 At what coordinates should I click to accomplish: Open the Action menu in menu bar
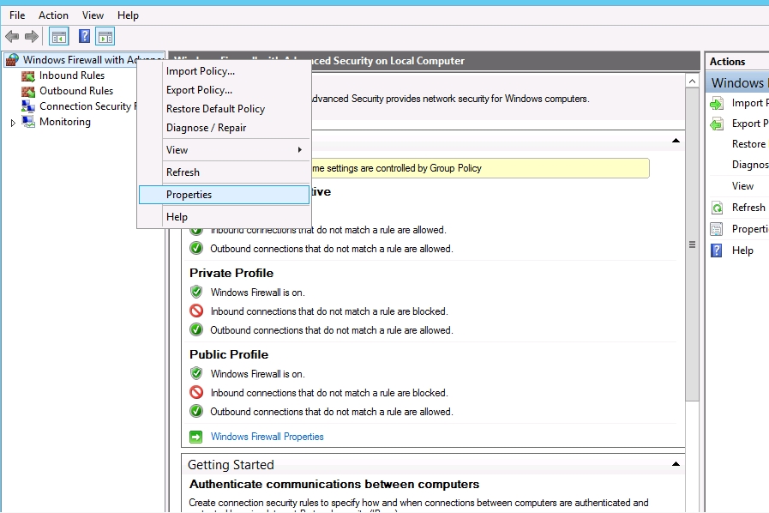[53, 15]
